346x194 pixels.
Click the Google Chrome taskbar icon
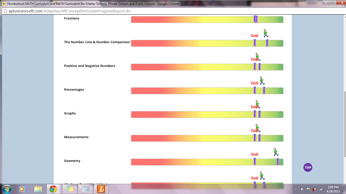tap(53, 189)
